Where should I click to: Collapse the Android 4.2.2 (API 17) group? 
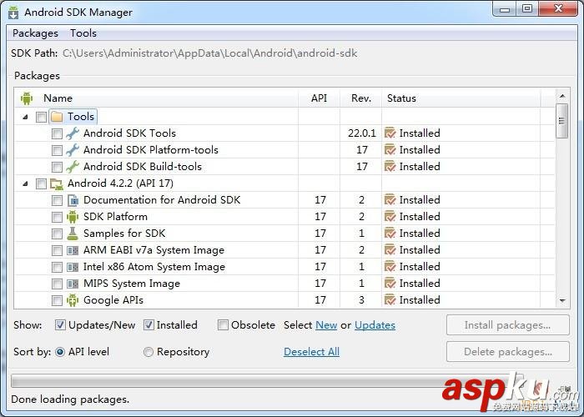coord(25,183)
